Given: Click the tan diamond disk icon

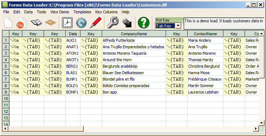Looking at the screenshot, I should pyautogui.click(x=51, y=23).
